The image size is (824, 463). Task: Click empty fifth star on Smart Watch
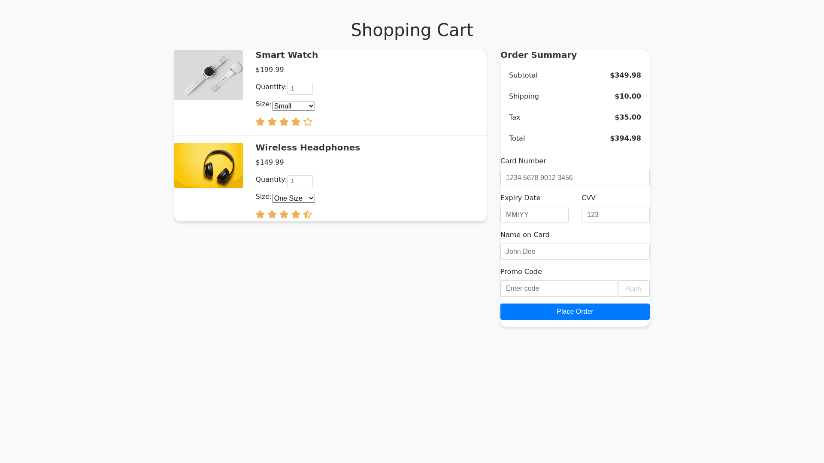(308, 122)
